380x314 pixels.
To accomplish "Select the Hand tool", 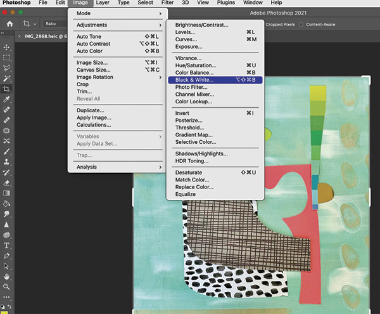I will point(6,277).
